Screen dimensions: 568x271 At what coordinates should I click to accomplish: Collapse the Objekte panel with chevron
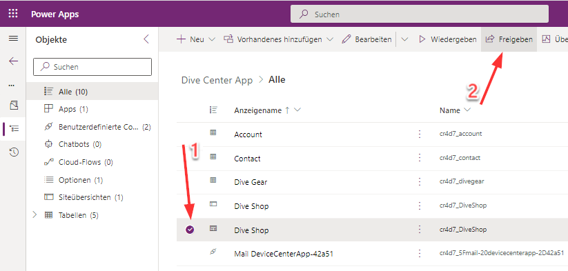point(146,39)
